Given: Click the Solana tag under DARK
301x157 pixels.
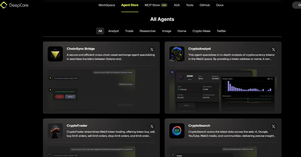Looking at the screenshot, I should click(190, 79).
